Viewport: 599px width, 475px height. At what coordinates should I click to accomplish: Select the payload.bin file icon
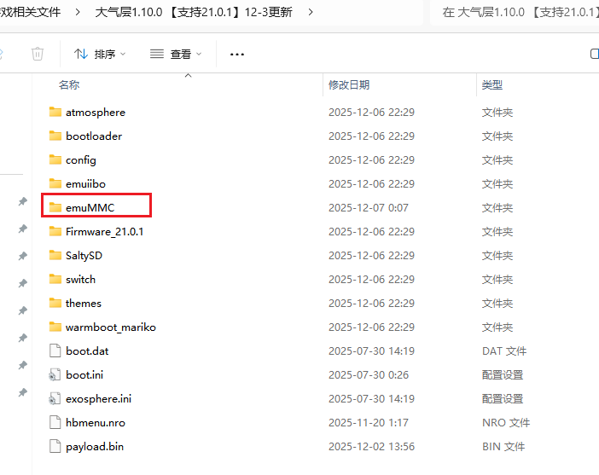point(55,446)
